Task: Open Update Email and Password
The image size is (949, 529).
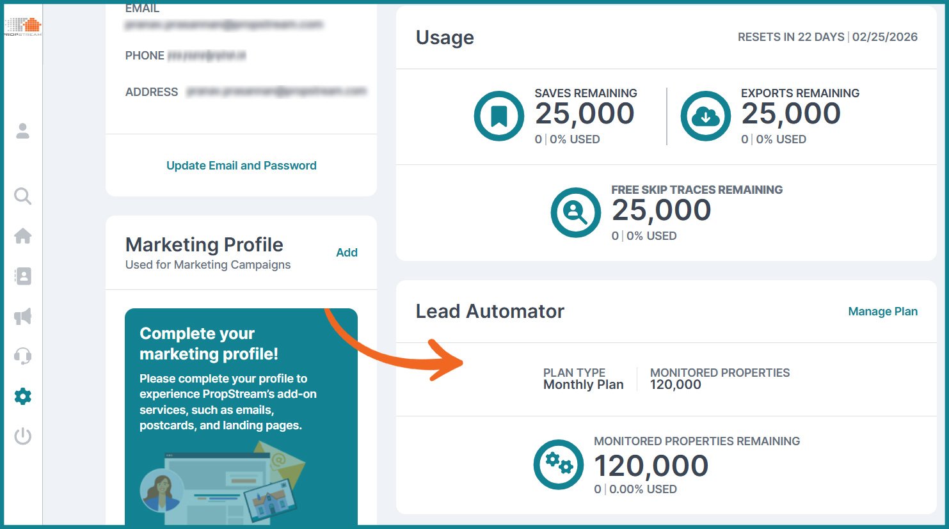Action: [241, 165]
